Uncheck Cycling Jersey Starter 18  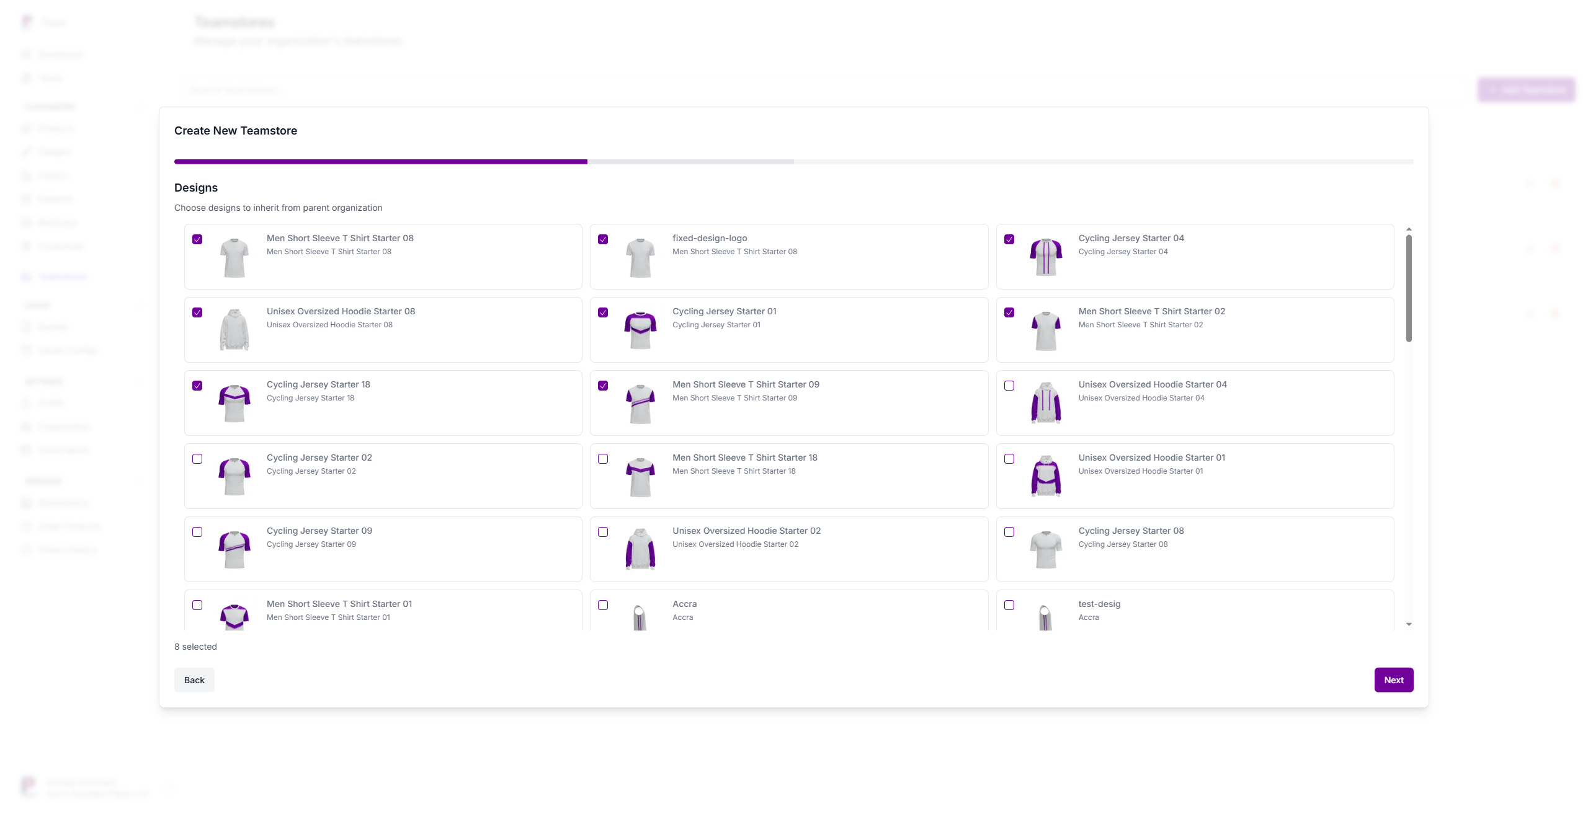[198, 386]
